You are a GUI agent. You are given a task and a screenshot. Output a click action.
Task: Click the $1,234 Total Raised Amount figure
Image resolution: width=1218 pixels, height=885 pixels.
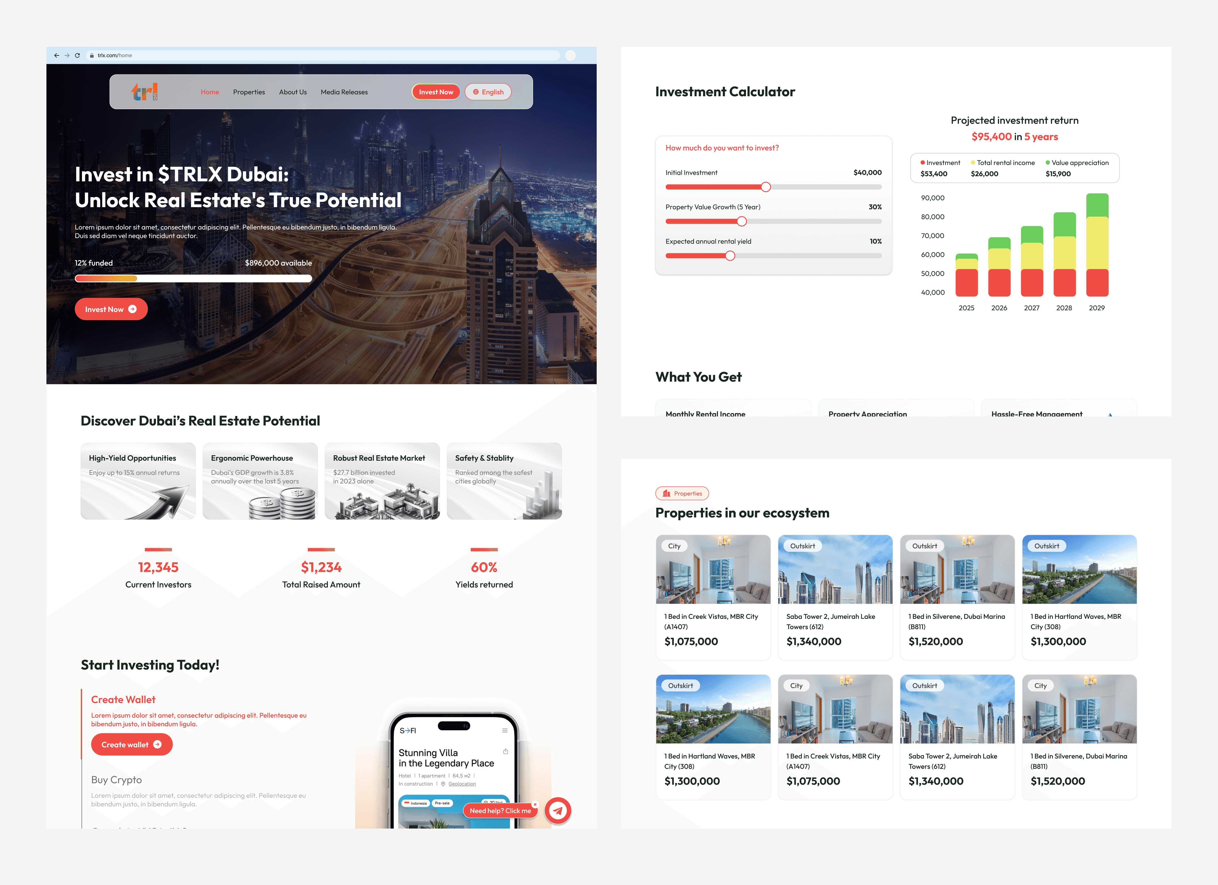(321, 567)
